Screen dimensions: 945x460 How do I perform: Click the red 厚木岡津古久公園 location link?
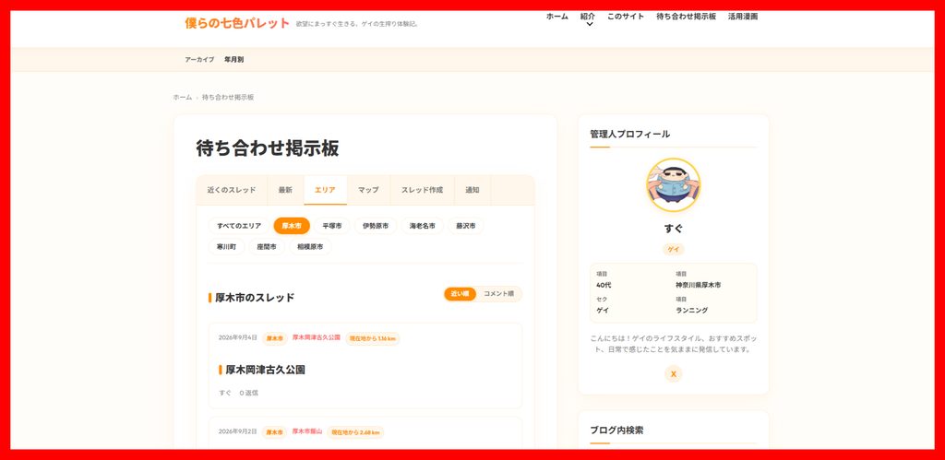point(317,337)
